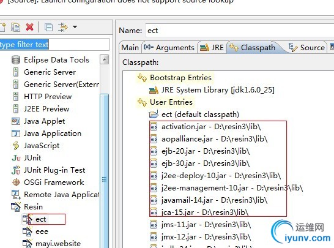Click the Remote Java Application icon
334x248 pixels.
click(16, 195)
